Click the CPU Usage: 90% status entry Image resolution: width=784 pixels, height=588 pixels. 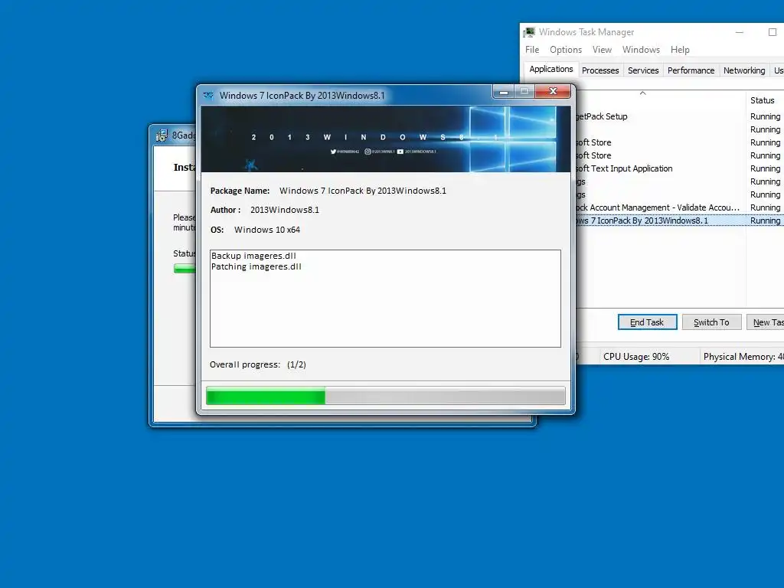[636, 357]
